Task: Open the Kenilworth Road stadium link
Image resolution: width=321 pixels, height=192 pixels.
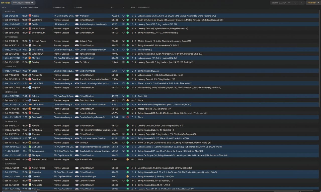Action: point(87,54)
